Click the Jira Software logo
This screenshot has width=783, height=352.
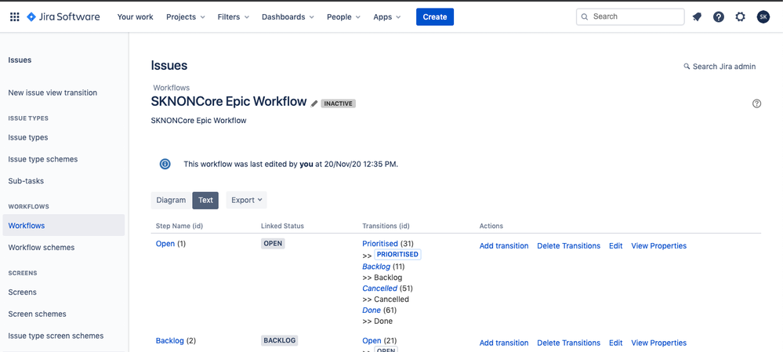tap(63, 16)
